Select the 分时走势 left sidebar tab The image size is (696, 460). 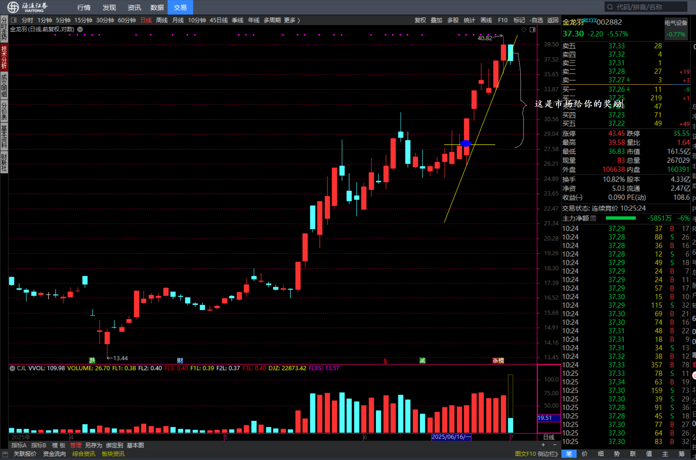4,29
